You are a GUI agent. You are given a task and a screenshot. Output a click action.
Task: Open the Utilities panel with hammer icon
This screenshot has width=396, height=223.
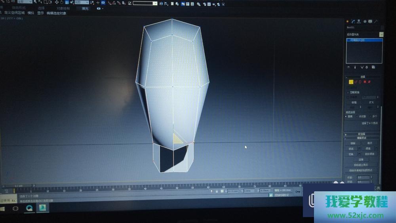(375, 21)
